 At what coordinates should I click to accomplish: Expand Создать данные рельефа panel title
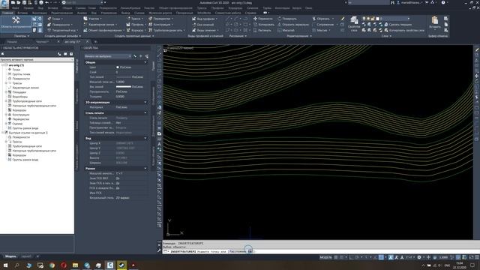tap(63, 36)
